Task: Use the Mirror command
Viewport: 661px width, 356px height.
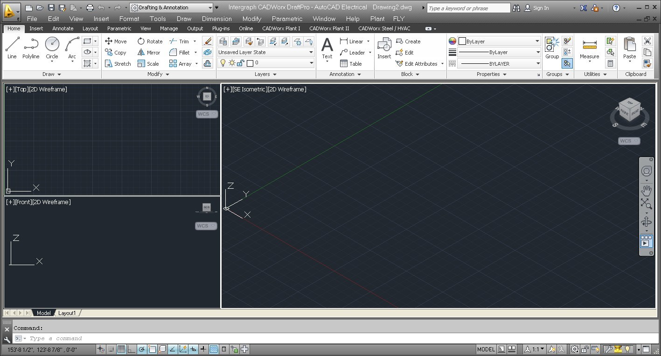Action: pos(149,53)
